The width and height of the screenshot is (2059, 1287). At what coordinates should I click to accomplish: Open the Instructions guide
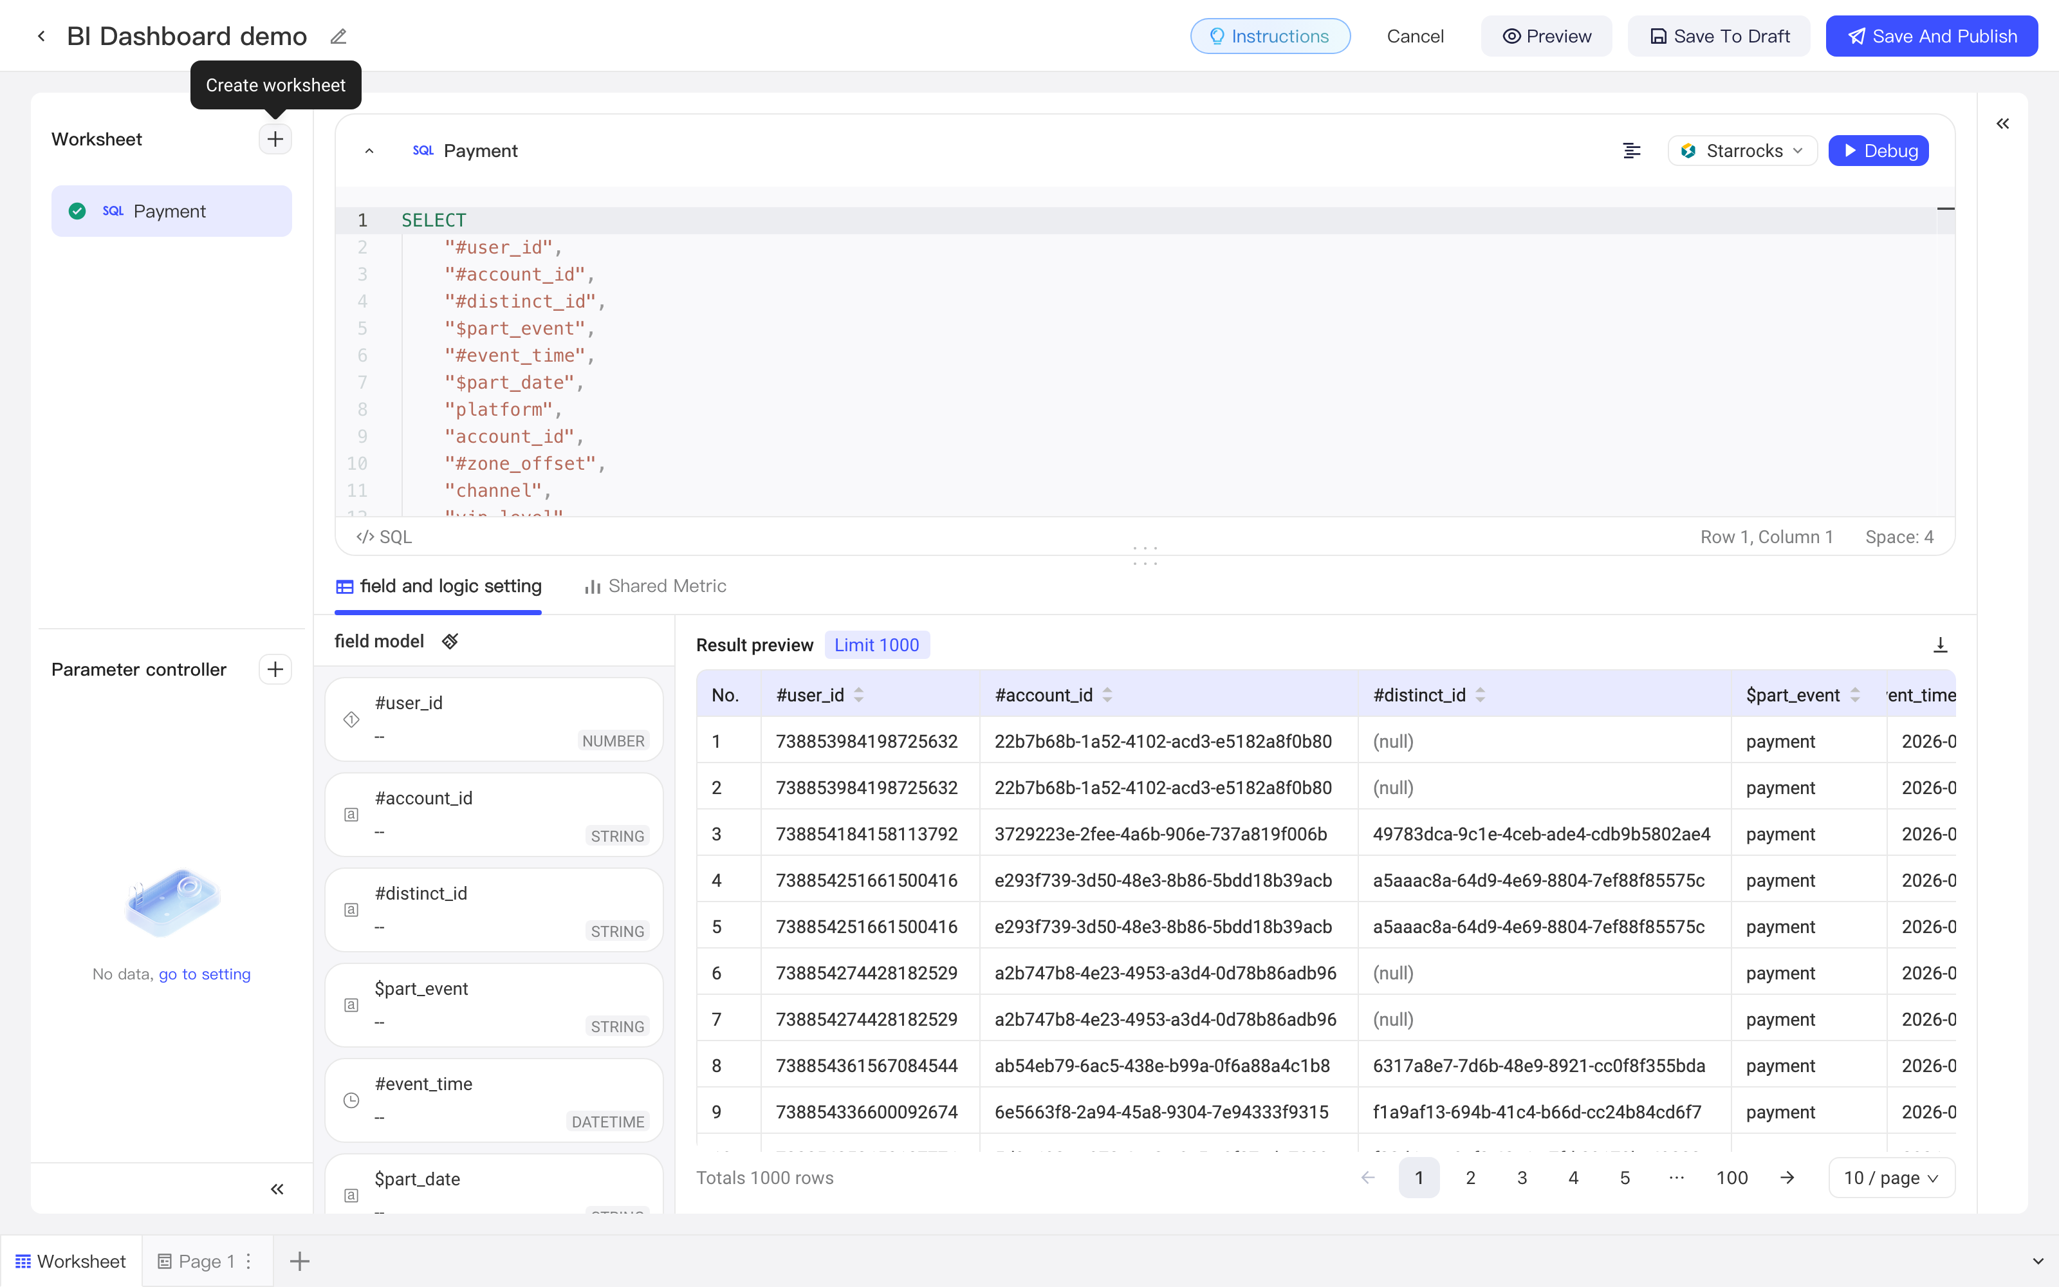[x=1270, y=36]
